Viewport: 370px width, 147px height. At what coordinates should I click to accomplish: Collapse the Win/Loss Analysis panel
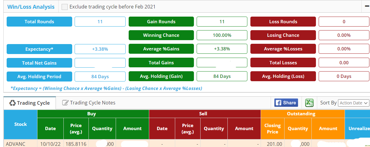[x=367, y=6]
